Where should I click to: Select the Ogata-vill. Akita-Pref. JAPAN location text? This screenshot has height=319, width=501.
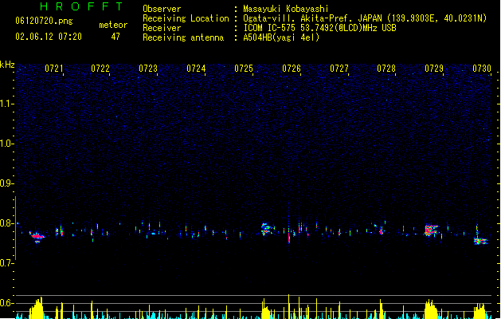(x=365, y=18)
